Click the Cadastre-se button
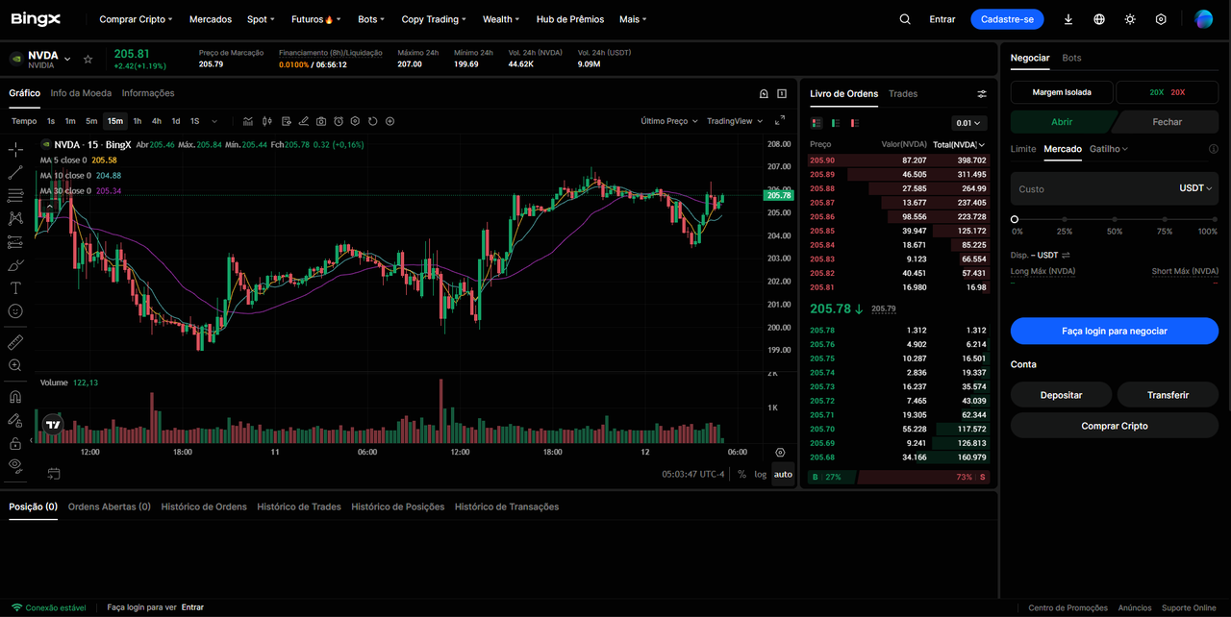This screenshot has width=1231, height=617. (x=1007, y=19)
